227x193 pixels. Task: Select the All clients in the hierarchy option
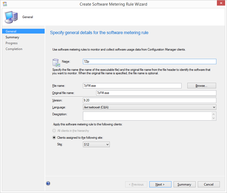point(54,130)
